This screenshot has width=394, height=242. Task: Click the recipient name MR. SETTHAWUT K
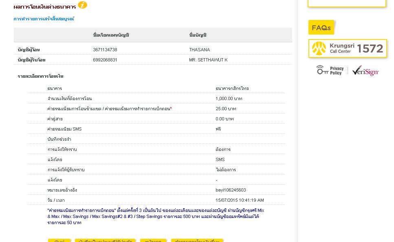click(208, 60)
